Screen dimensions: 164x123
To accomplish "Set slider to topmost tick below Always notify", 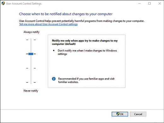I will tap(31, 40).
